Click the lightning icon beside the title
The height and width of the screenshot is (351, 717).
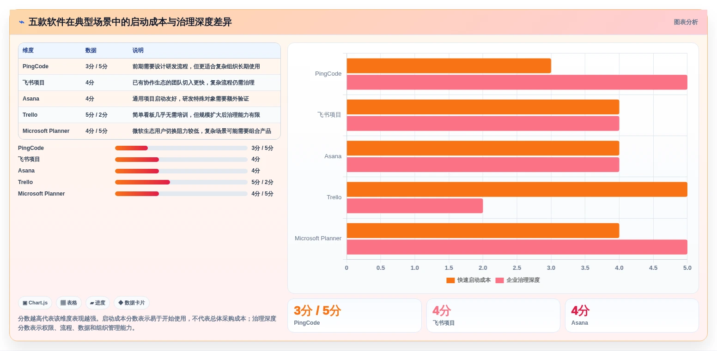point(22,22)
